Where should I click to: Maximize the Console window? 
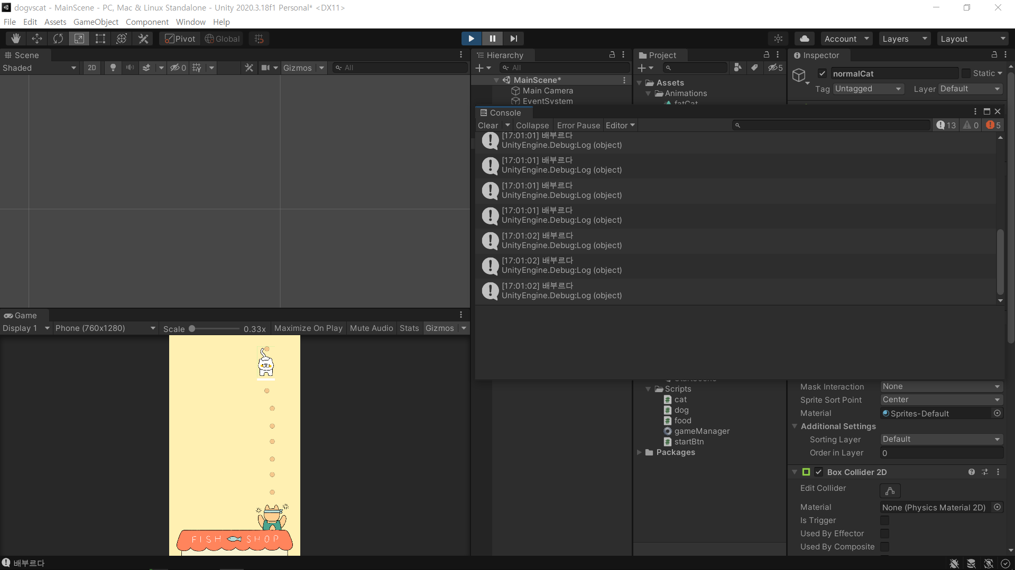click(986, 111)
